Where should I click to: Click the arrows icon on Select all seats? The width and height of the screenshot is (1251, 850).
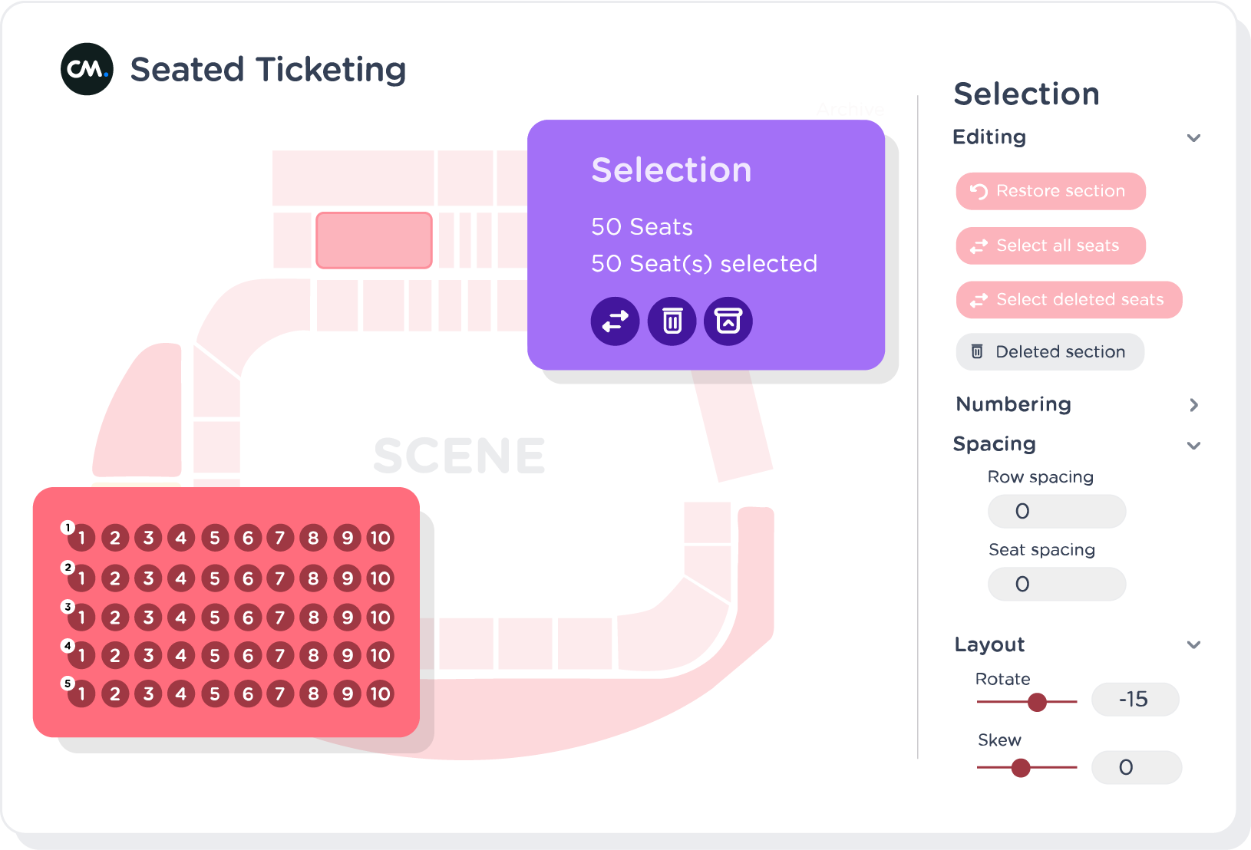pos(979,246)
